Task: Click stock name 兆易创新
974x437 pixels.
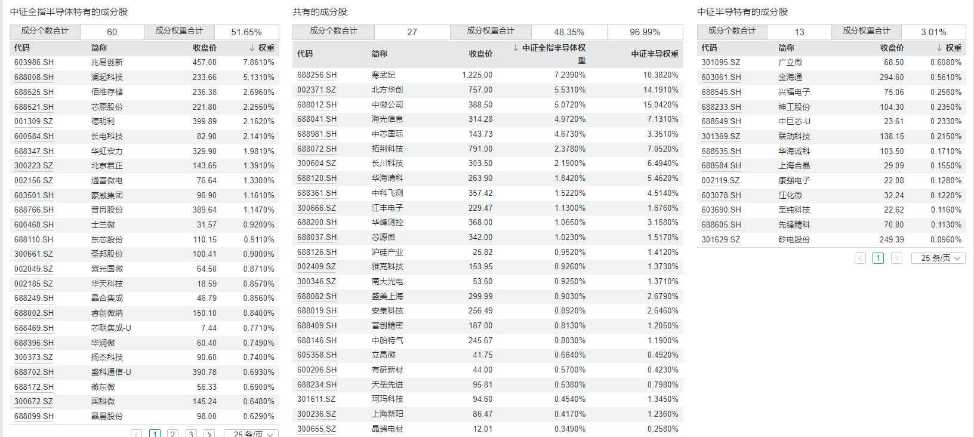Action: [107, 62]
